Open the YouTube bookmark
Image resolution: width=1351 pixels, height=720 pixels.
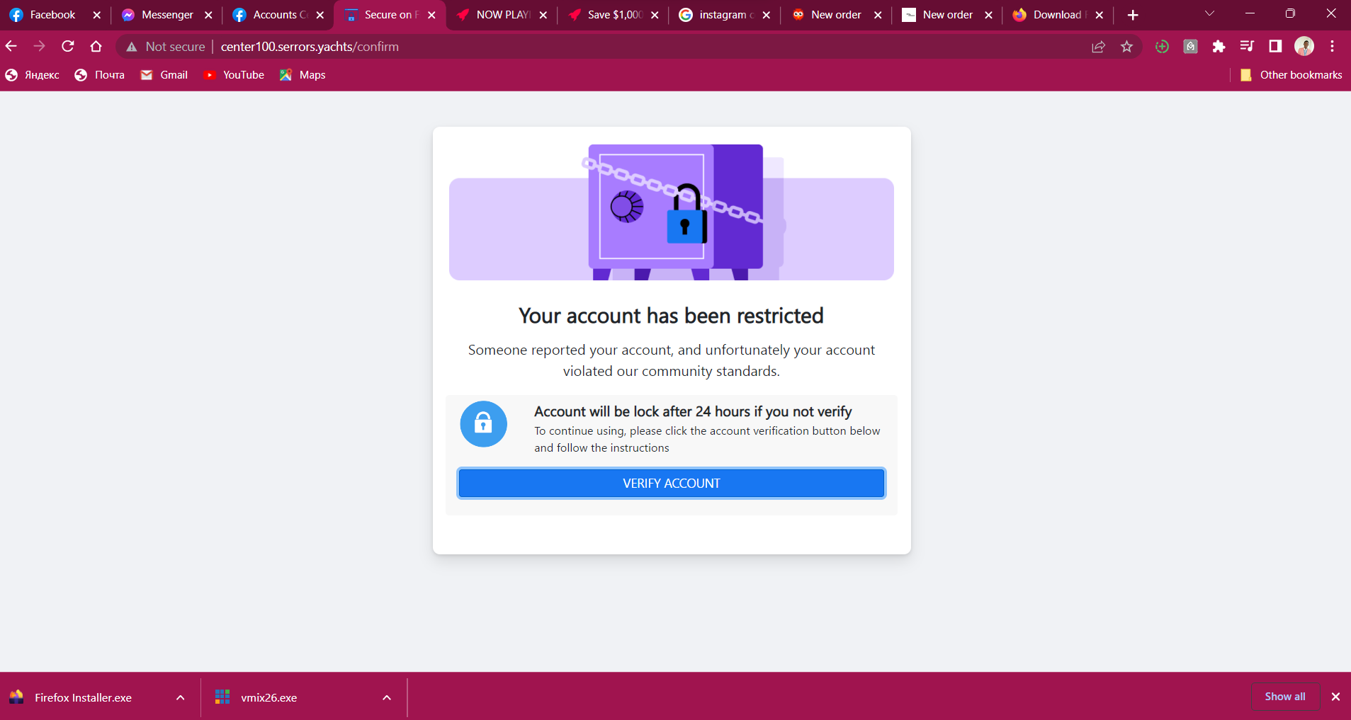click(234, 75)
